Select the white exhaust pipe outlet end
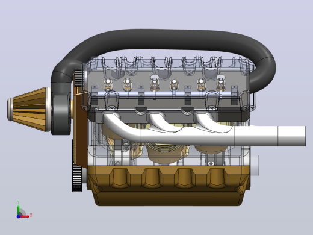 [x=292, y=136]
